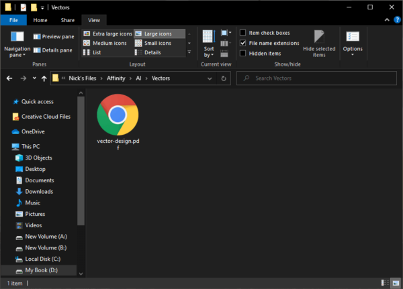Click the Hide selected items icon
The image size is (403, 289).
(319, 38)
